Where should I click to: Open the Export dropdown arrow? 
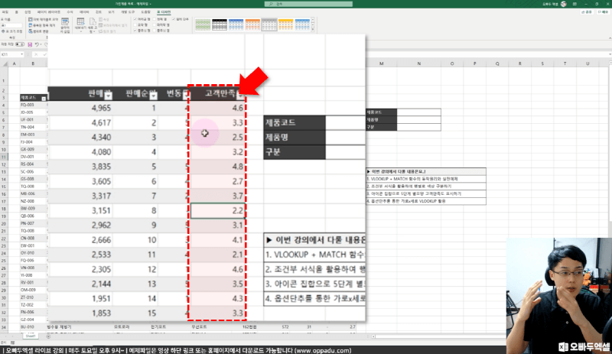click(x=81, y=31)
